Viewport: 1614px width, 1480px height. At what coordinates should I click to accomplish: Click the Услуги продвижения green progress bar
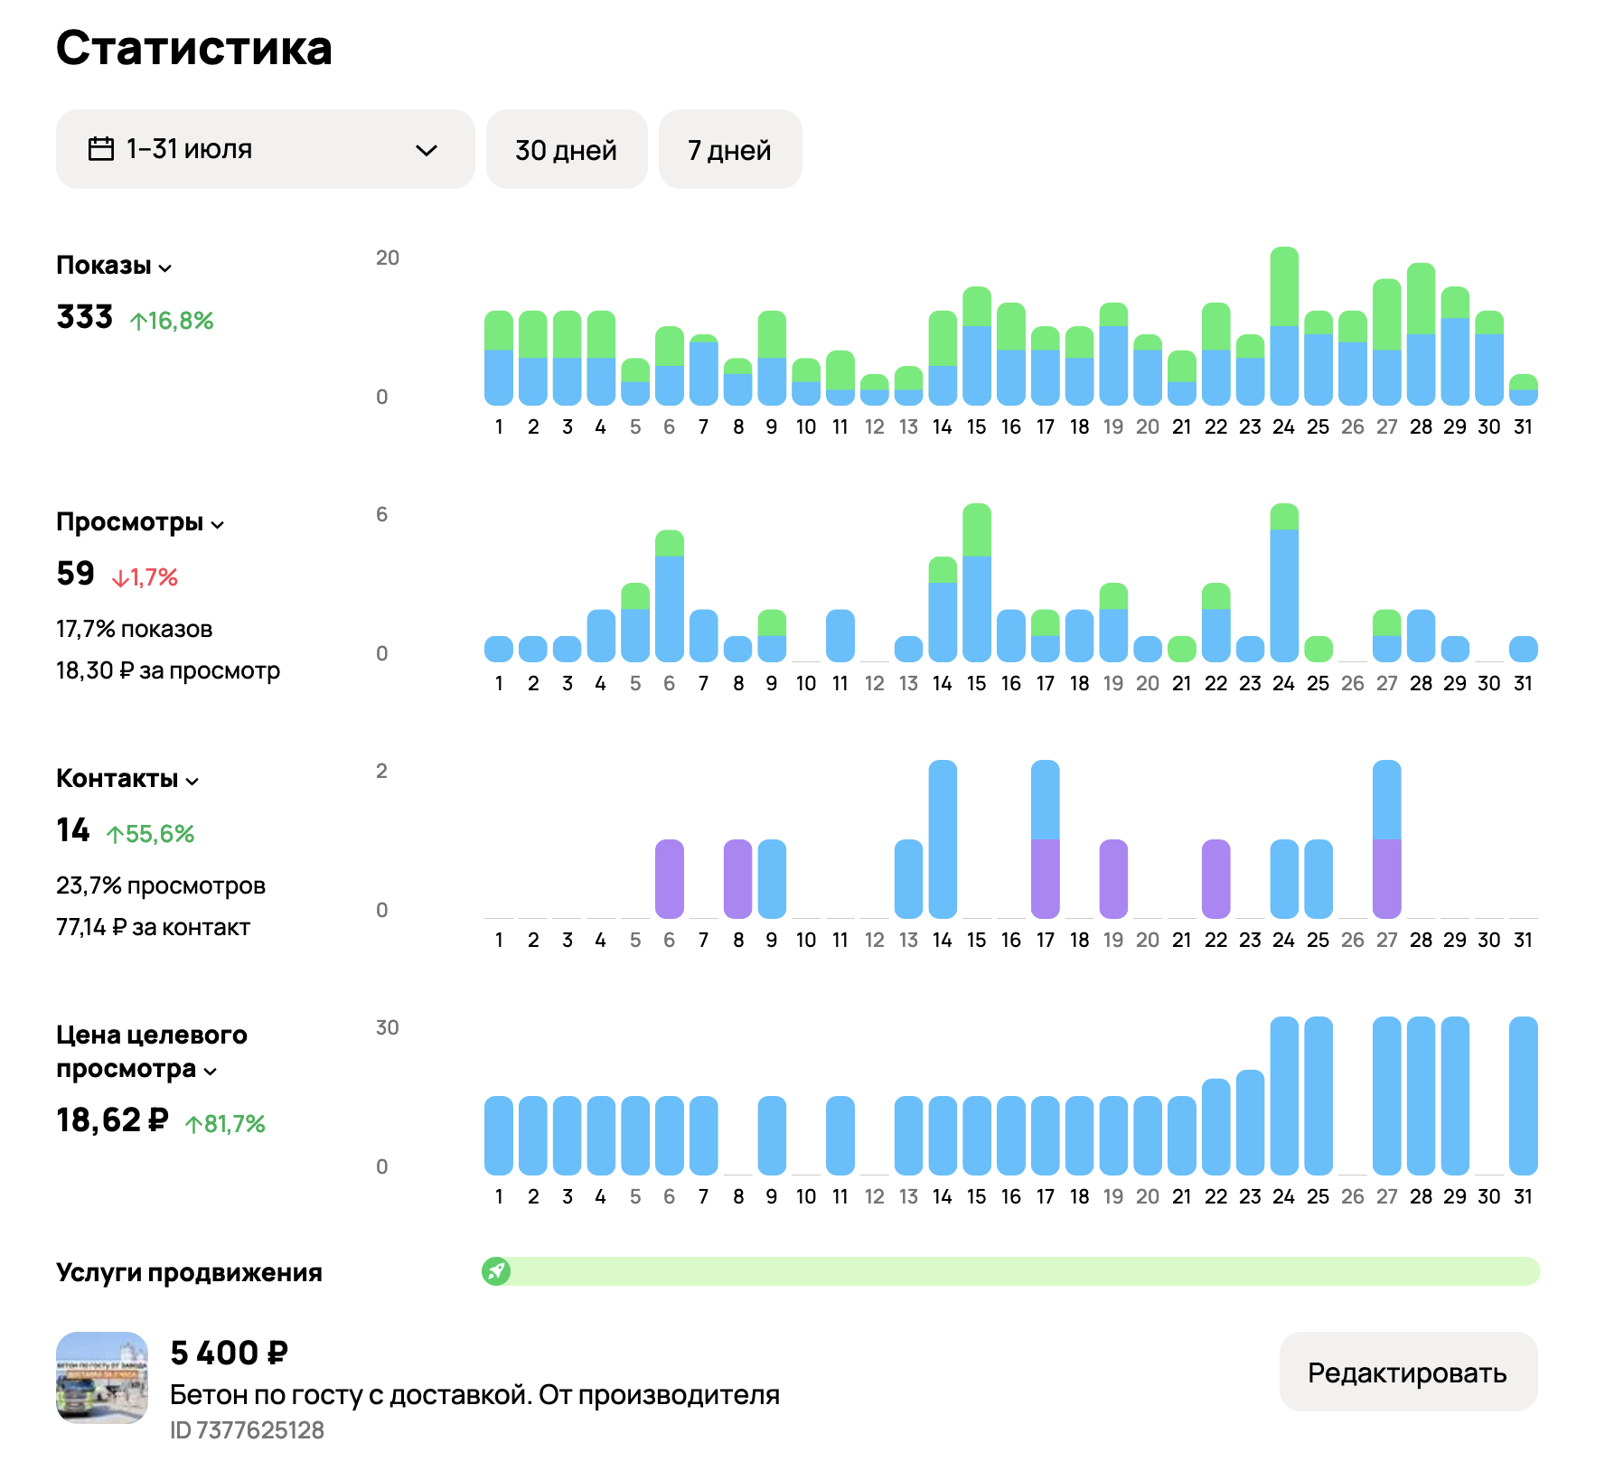[x=1011, y=1271]
